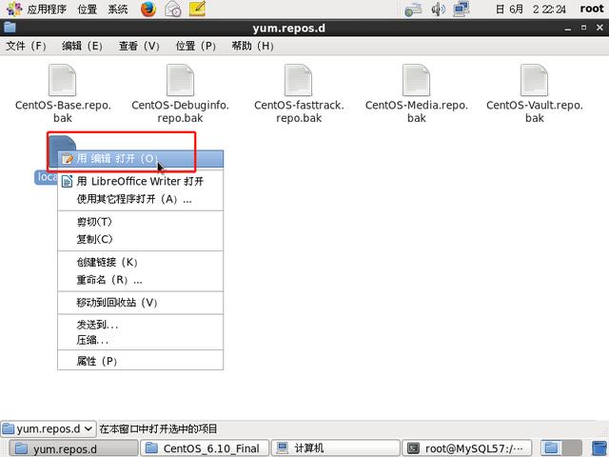Click the CentOS-Vault.repo.bak file name

point(535,111)
